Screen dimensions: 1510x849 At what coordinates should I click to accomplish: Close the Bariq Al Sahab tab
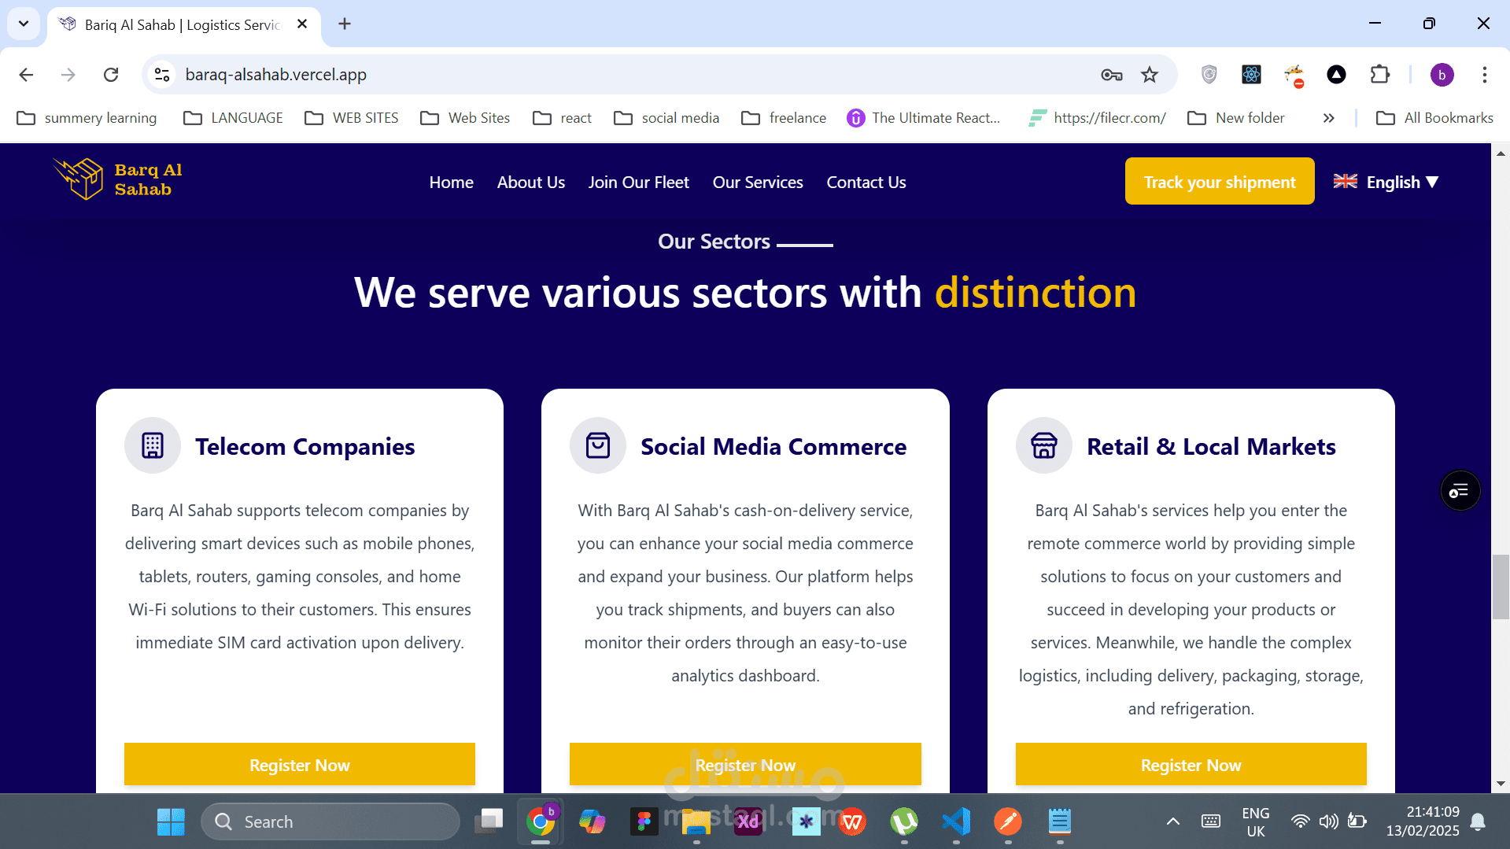click(302, 24)
